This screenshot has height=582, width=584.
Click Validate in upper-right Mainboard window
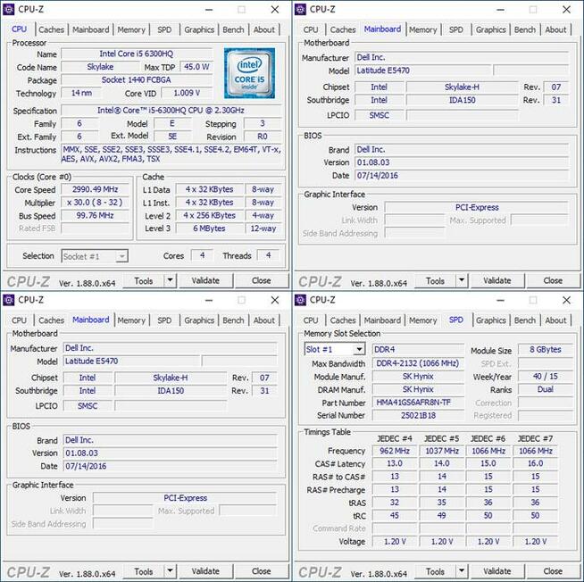(497, 280)
